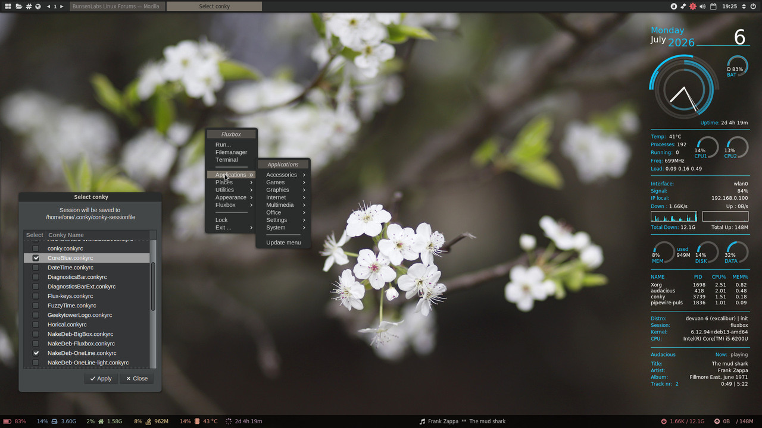Click the green home icon in bottom bar

(101, 421)
